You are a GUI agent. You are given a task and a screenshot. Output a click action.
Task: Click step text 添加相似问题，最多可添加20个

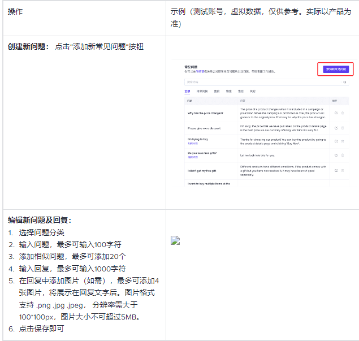coord(72,256)
